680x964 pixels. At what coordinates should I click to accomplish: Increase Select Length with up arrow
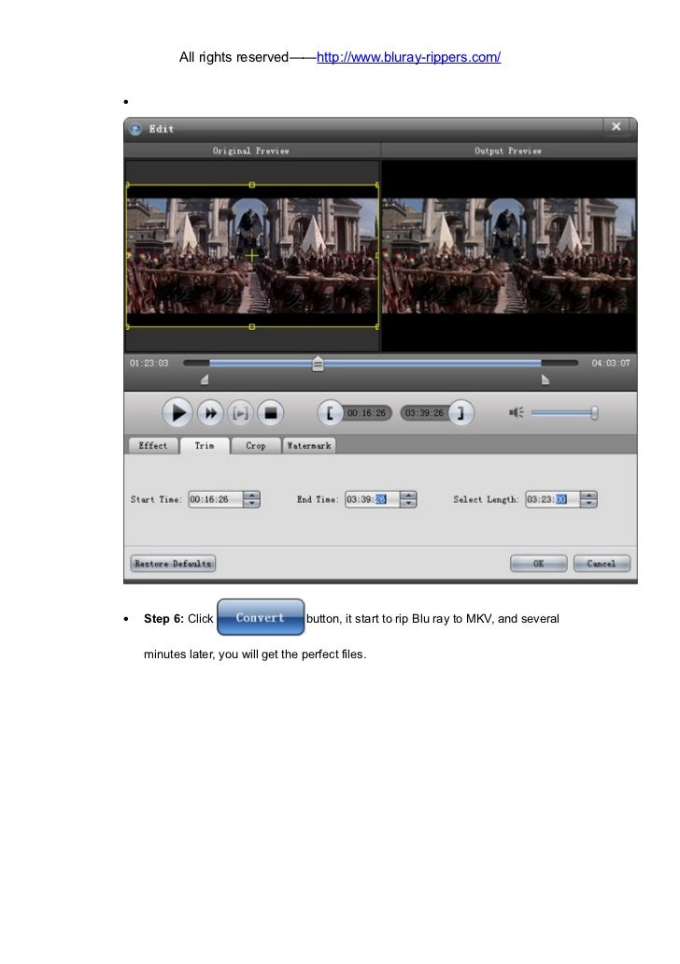coord(588,496)
